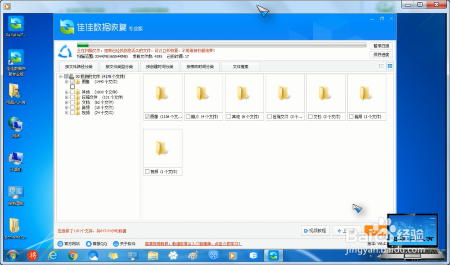Expand the 其他 (1808个文件) tree node
The image size is (450, 265).
pos(66,92)
